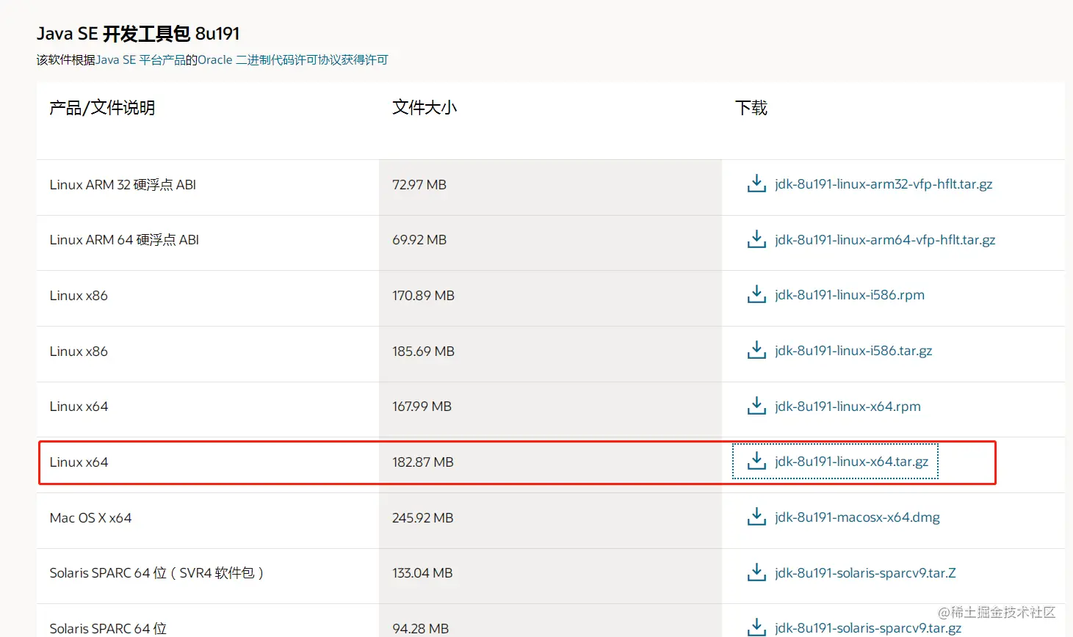Click download icon beside jdk-8u191-solaris-sparcv9.tar.gz
The width and height of the screenshot is (1073, 637).
click(x=756, y=627)
